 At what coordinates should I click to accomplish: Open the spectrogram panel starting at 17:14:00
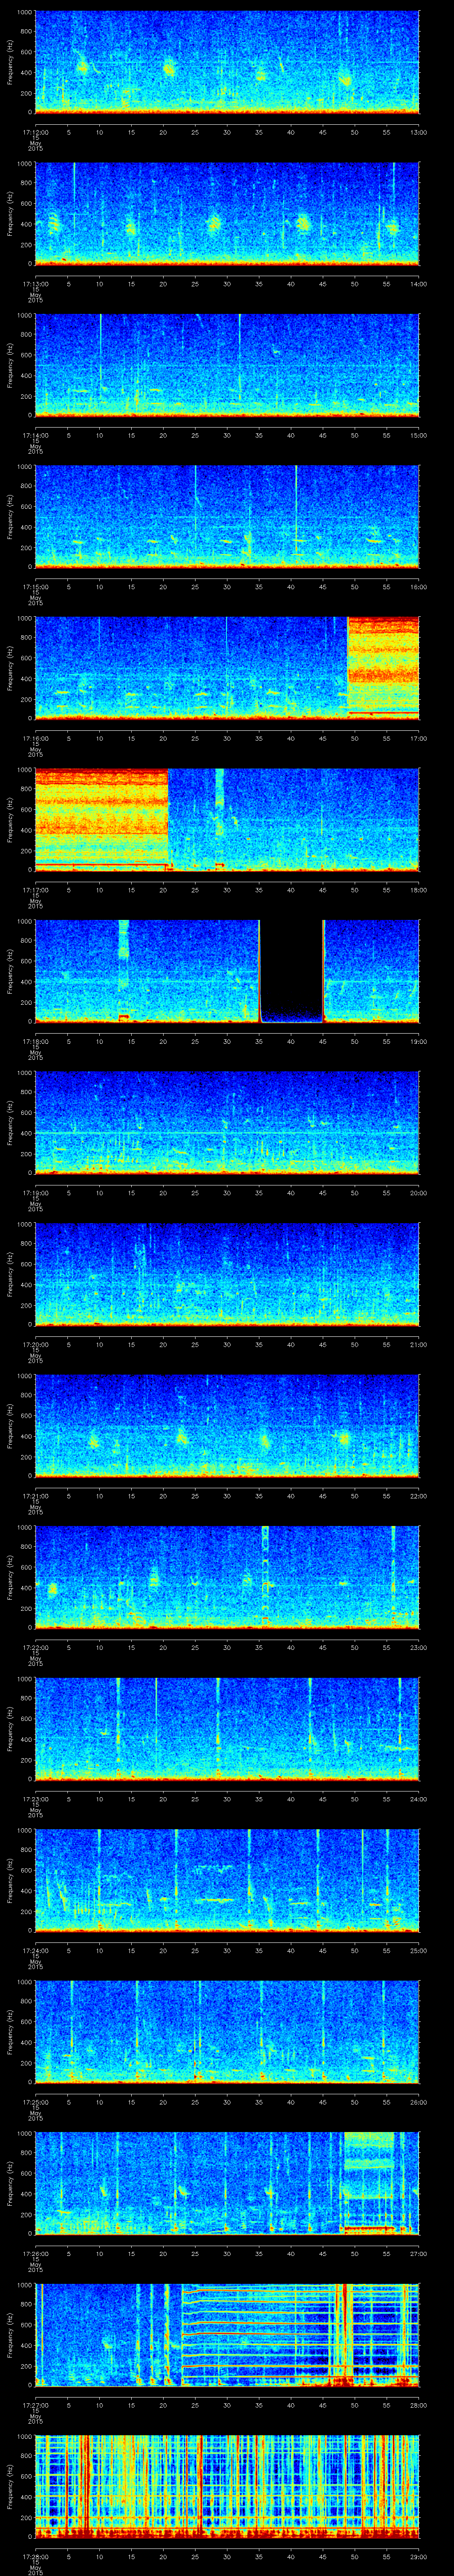point(227,365)
